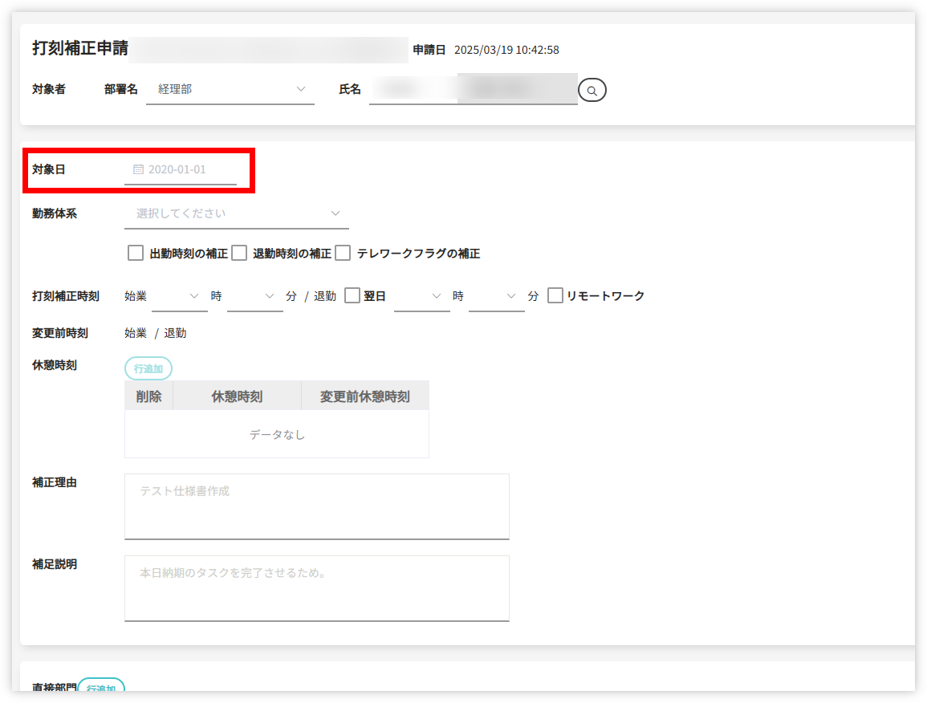Click the magnifier search icon beside 氏名

click(x=592, y=91)
